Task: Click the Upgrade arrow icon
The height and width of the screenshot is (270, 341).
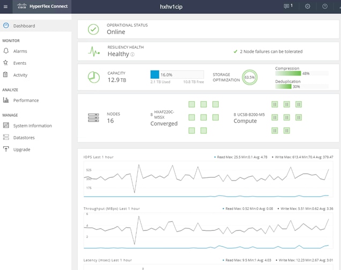Action: [6, 149]
